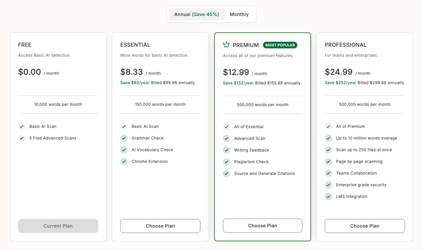Choose the Essential plan

160,226
